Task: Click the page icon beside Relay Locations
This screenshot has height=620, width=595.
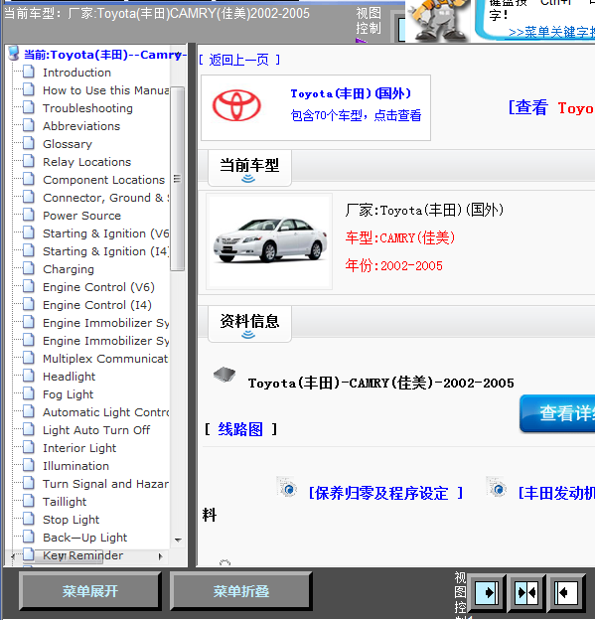Action: click(29, 162)
